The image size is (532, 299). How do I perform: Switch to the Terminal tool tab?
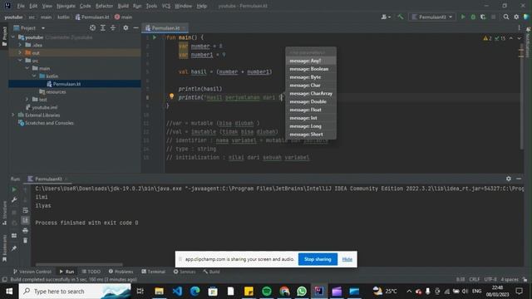153,272
